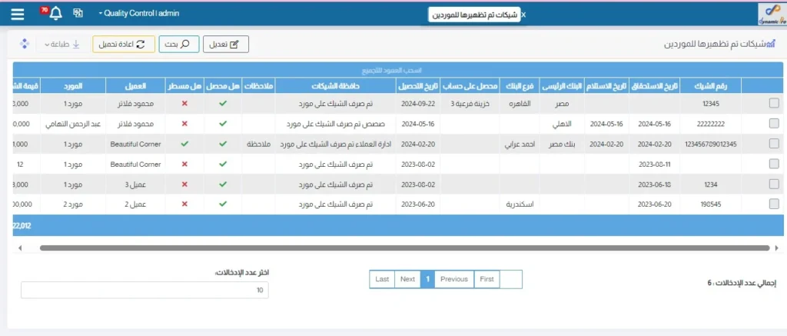787x336 pixels.
Task: Select checkbox for cheque 22222222
Action: point(773,123)
